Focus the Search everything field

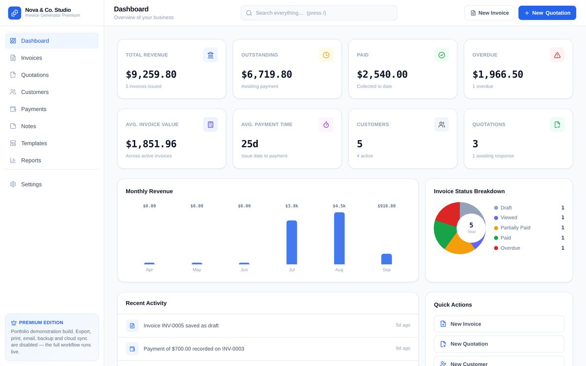pos(319,13)
